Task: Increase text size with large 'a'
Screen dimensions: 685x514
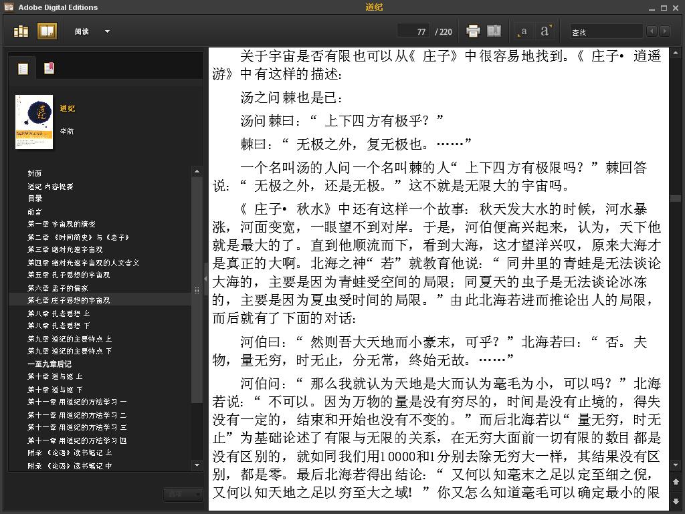Action: tap(546, 31)
